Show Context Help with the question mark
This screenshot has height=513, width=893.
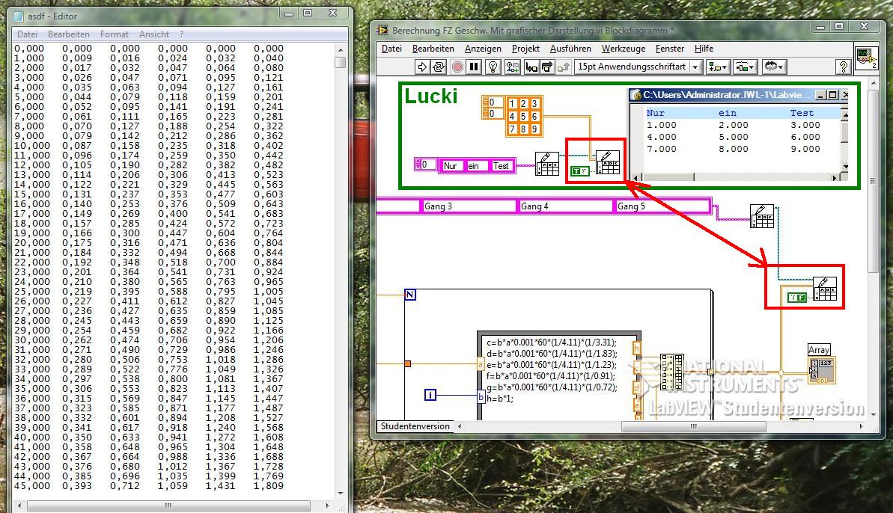843,67
